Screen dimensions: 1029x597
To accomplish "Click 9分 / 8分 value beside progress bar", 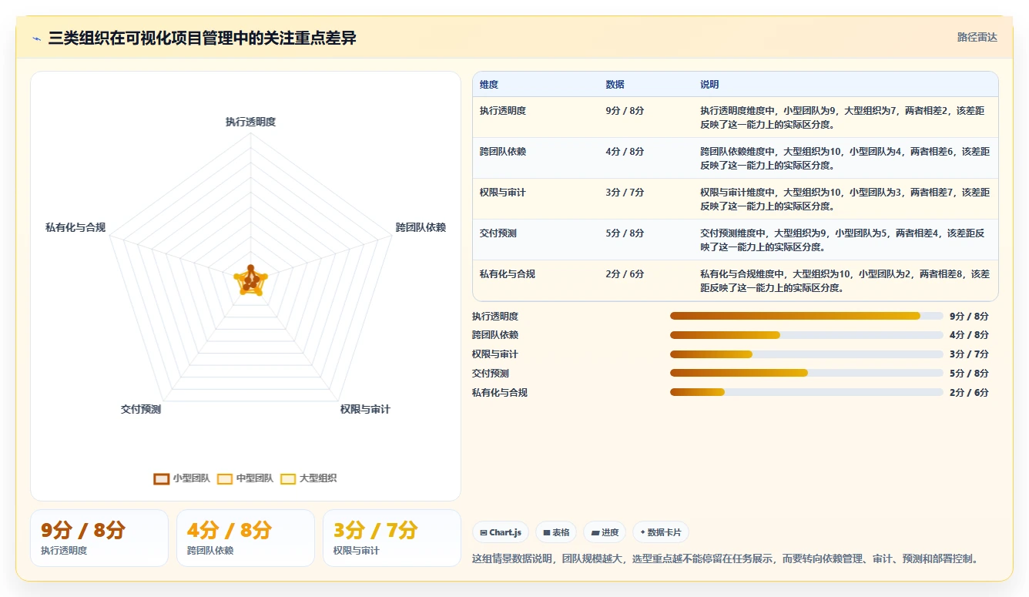I will (969, 316).
